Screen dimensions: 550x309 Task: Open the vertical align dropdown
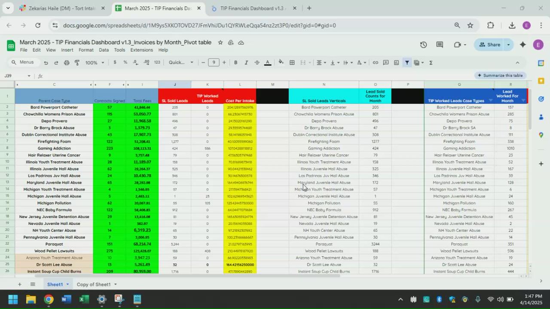click(334, 62)
